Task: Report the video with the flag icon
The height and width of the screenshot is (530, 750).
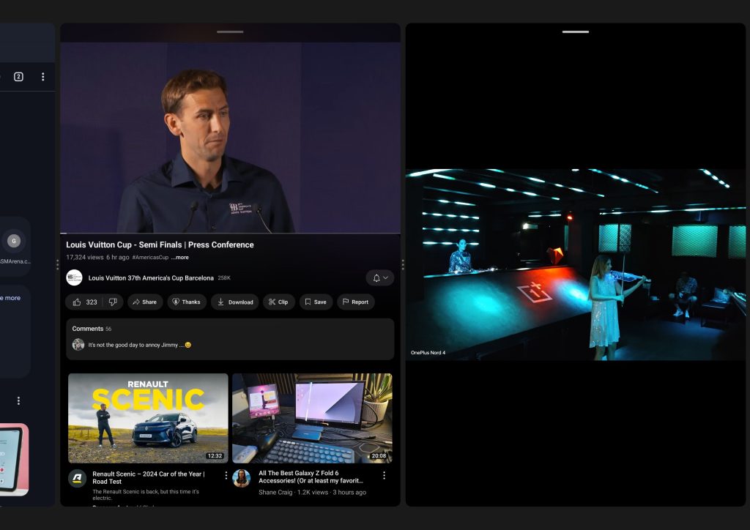Action: point(355,302)
